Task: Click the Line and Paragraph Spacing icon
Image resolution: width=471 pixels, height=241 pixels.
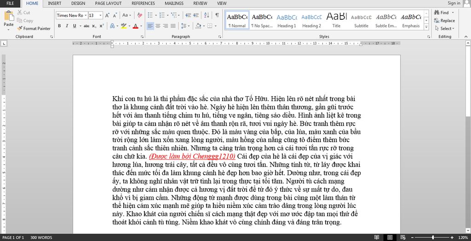Action: (x=184, y=26)
